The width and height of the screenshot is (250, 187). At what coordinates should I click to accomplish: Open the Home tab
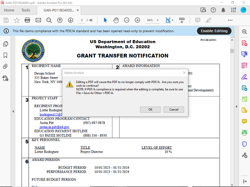tap(9, 10)
